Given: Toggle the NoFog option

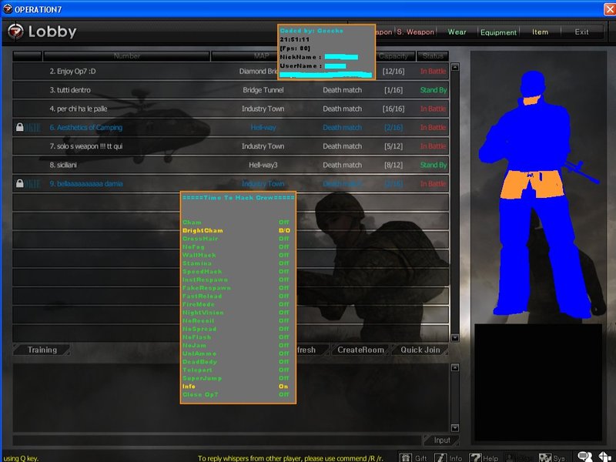Looking at the screenshot, I should click(236, 247).
